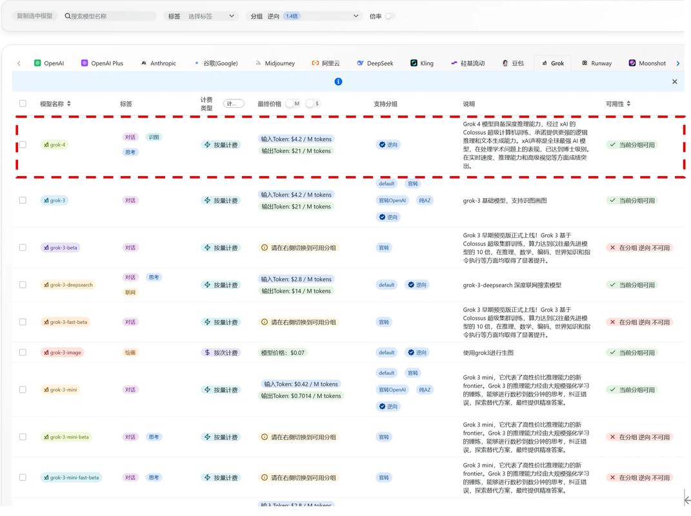Switch to the Anthropic provider tab
The image size is (691, 516).
tap(158, 63)
